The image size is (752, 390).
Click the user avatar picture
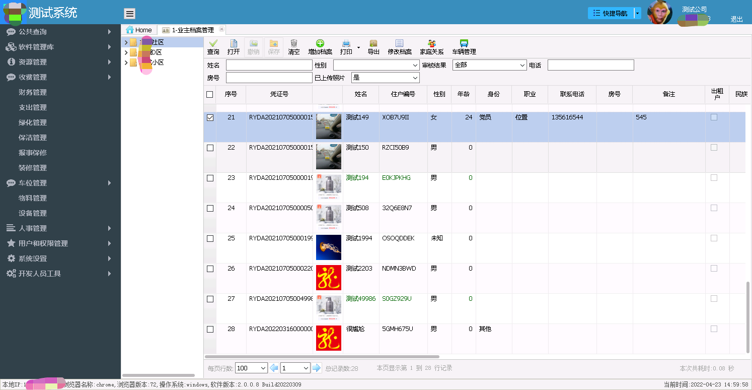pyautogui.click(x=659, y=13)
